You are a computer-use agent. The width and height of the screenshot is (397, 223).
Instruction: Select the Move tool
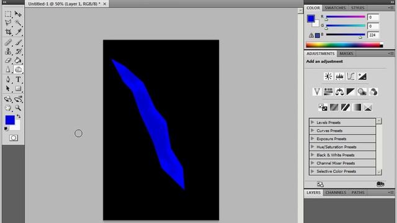coord(18,14)
